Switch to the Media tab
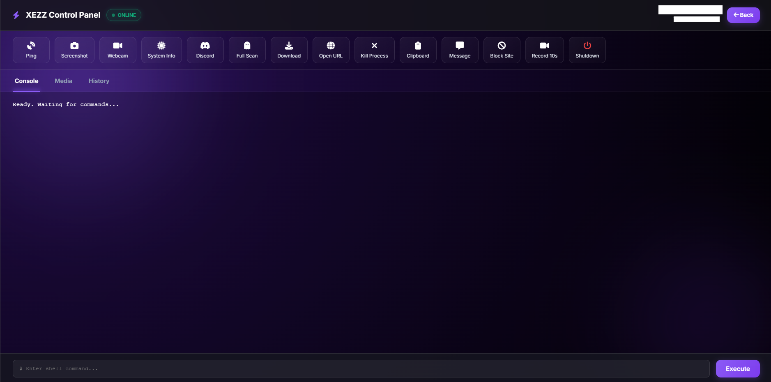Viewport: 771px width, 382px height. coord(63,81)
